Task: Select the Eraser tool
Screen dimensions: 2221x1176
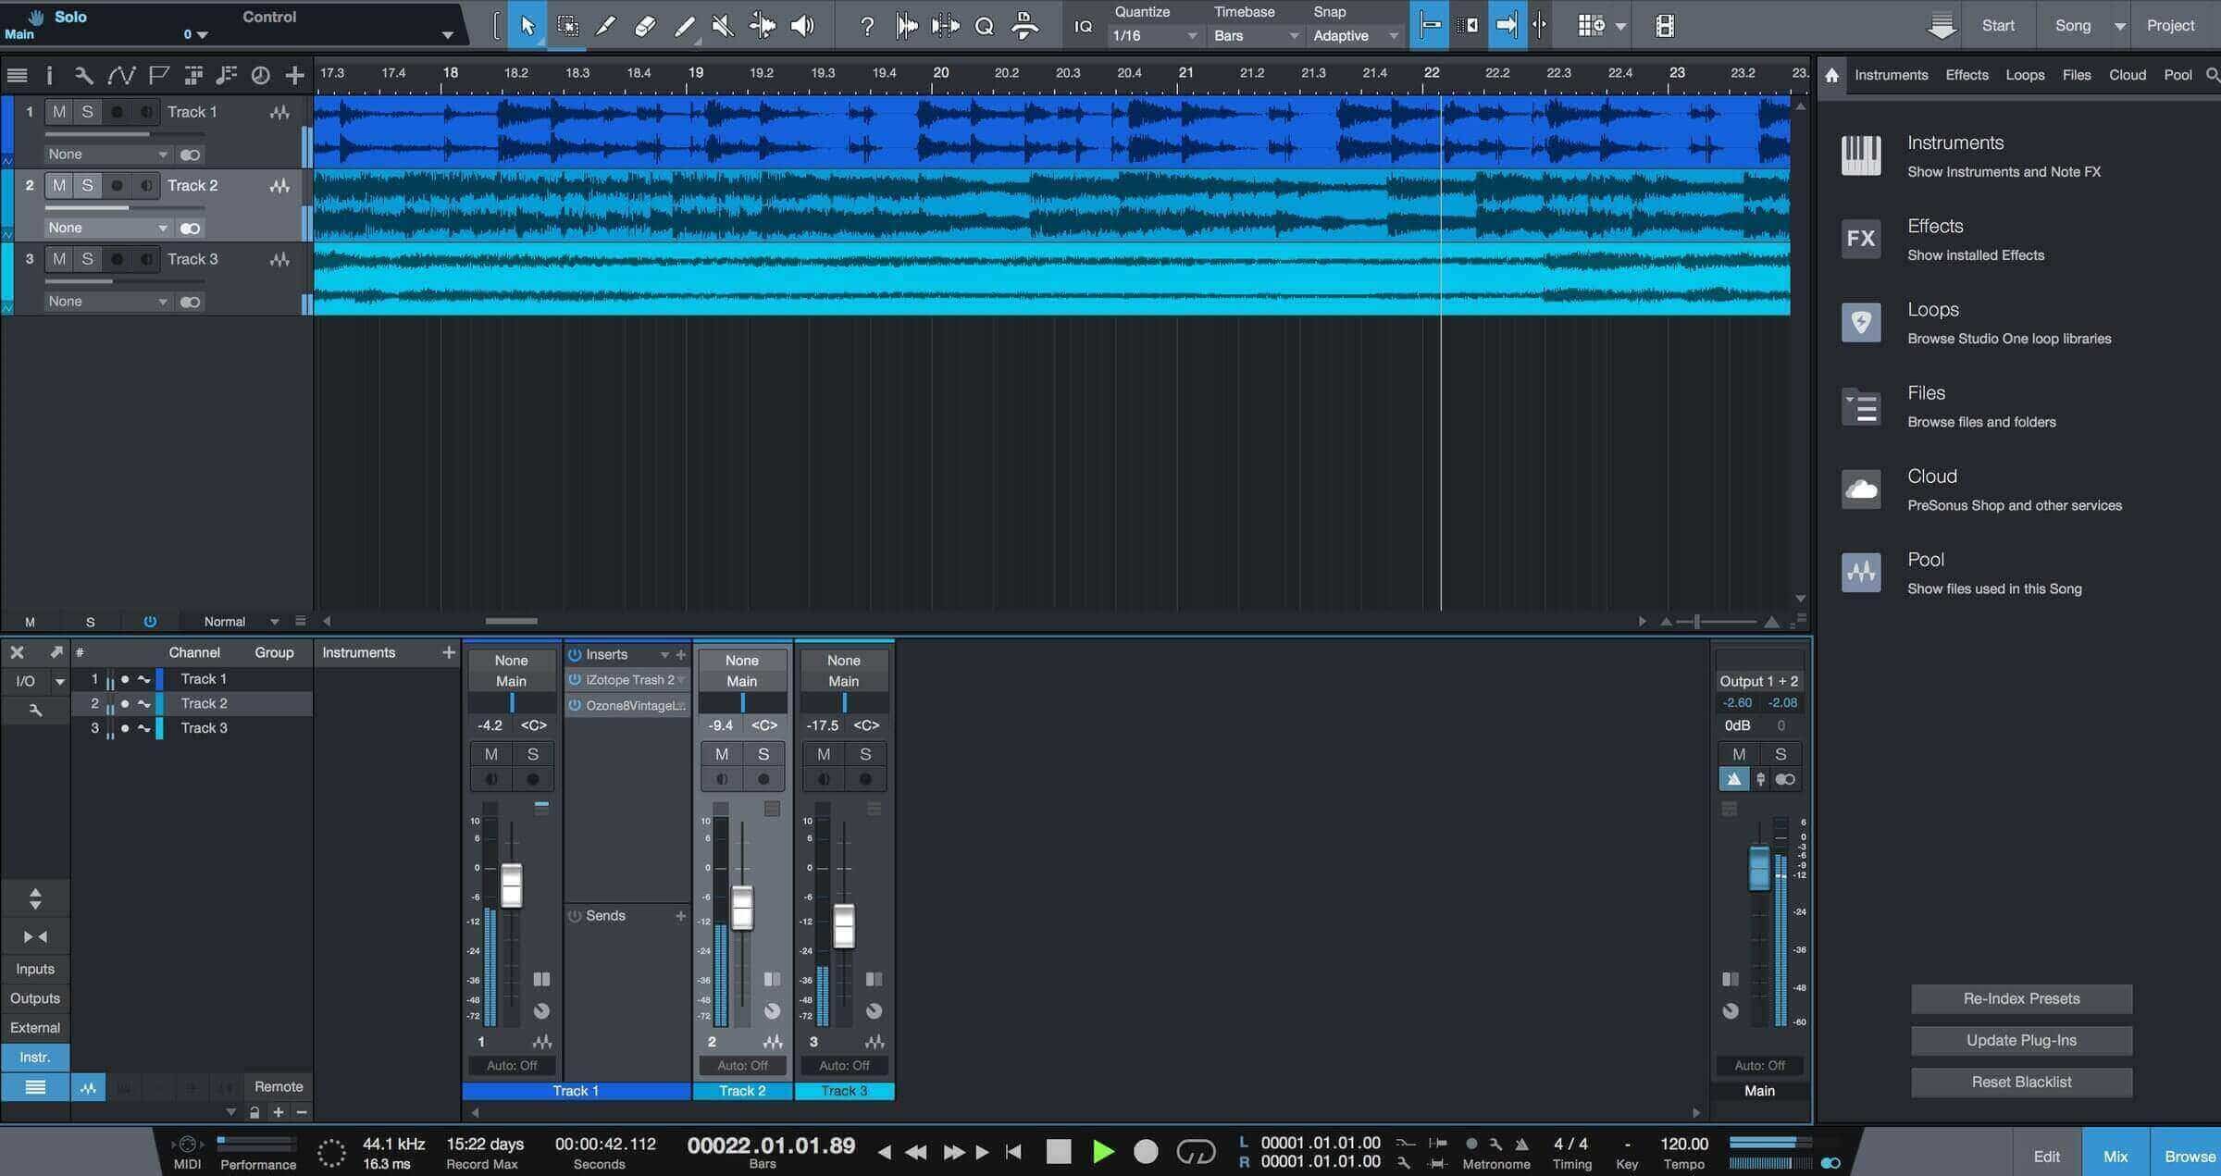Action: (x=645, y=25)
